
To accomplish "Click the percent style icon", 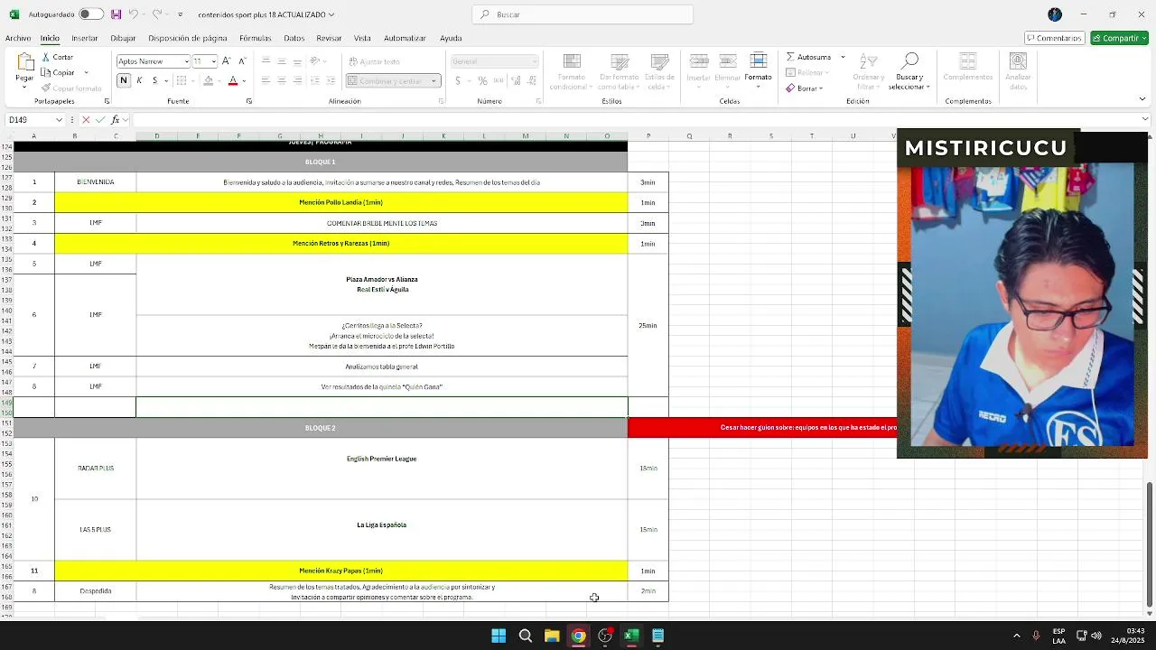I will (x=482, y=80).
